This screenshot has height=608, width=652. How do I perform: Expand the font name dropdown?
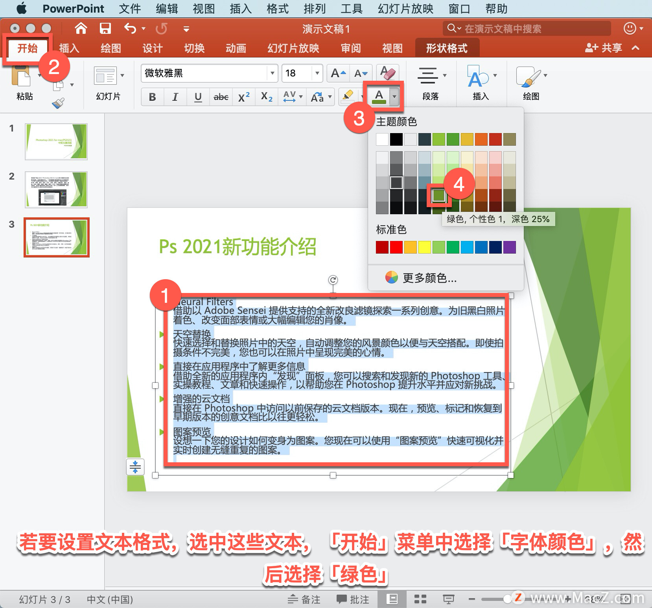pos(272,73)
